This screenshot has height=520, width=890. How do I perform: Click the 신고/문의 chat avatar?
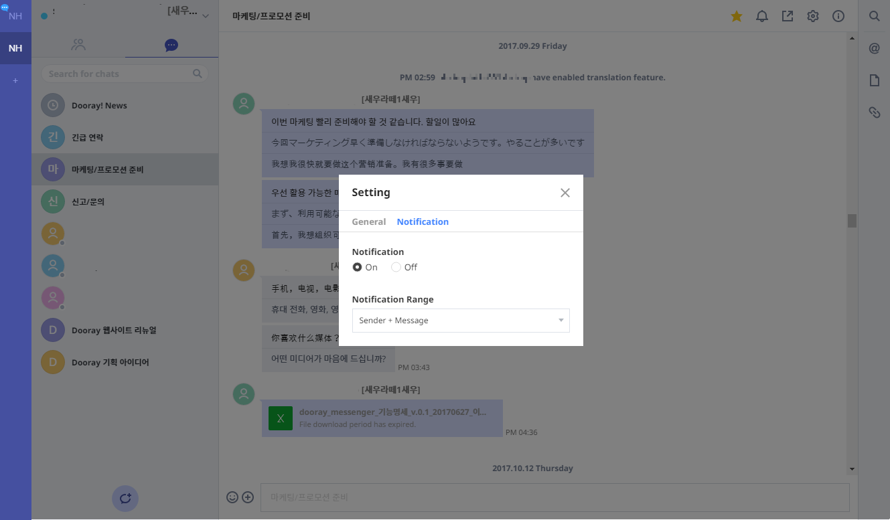(x=53, y=202)
